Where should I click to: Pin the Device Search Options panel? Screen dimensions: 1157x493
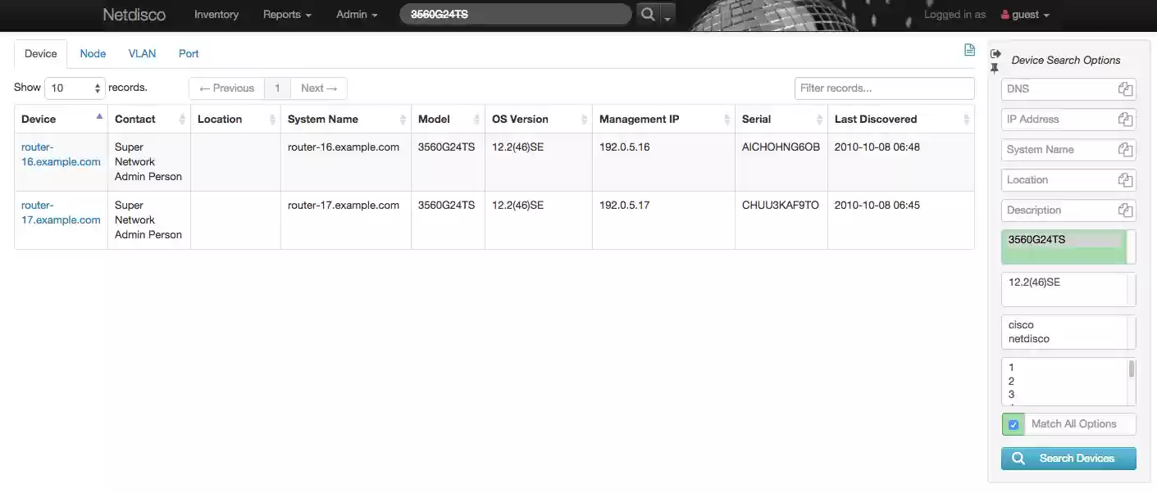(995, 69)
